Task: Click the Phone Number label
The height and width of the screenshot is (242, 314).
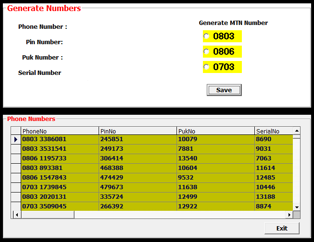Action: click(43, 26)
